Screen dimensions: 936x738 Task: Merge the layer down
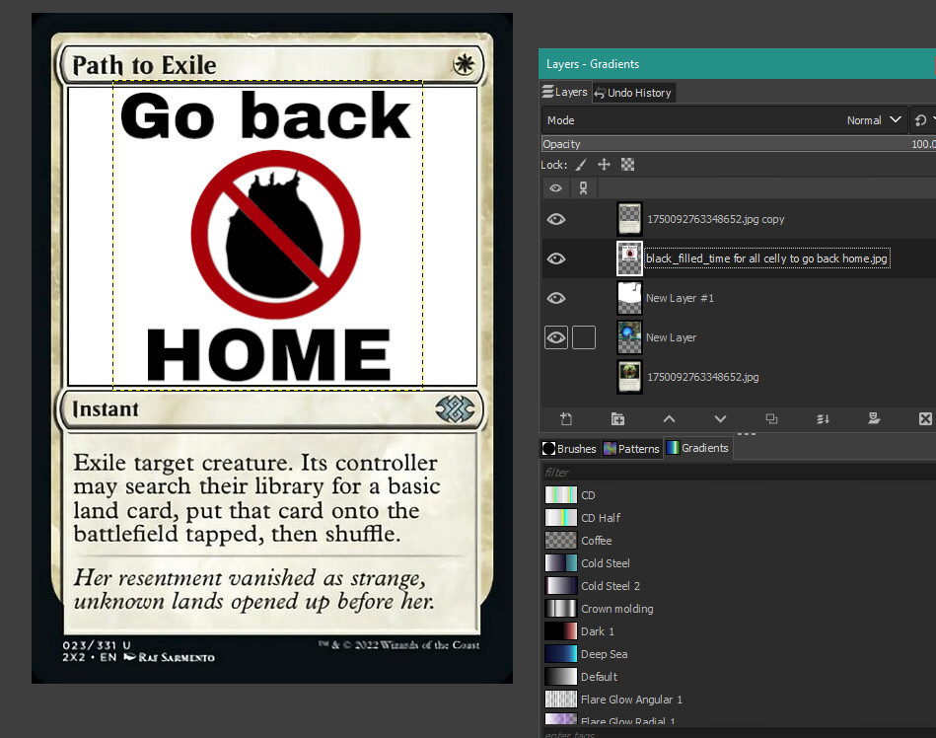point(824,419)
